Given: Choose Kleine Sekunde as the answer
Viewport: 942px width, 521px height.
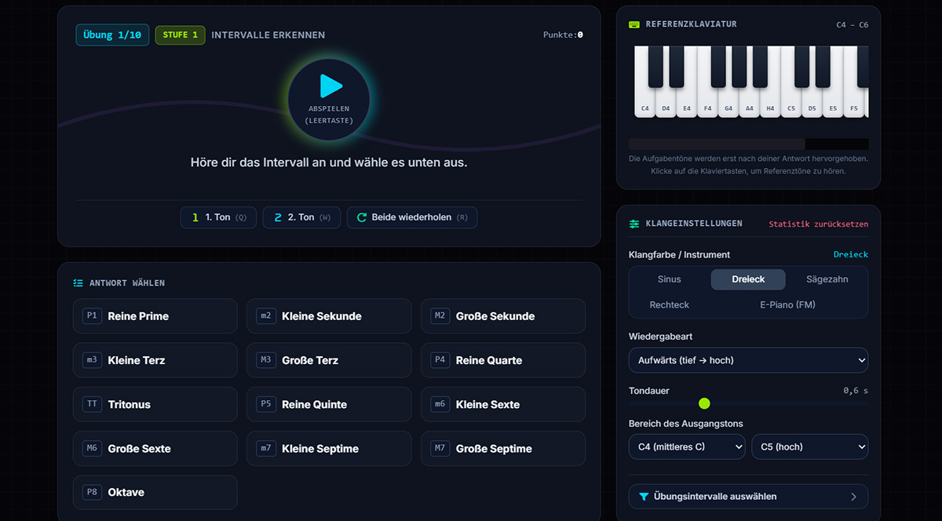Looking at the screenshot, I should tap(329, 316).
